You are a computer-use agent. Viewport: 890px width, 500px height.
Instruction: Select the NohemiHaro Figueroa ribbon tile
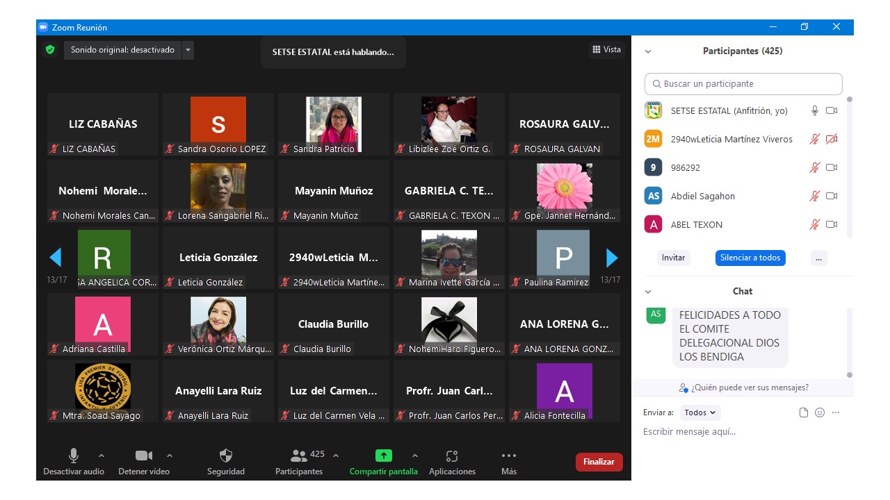449,324
